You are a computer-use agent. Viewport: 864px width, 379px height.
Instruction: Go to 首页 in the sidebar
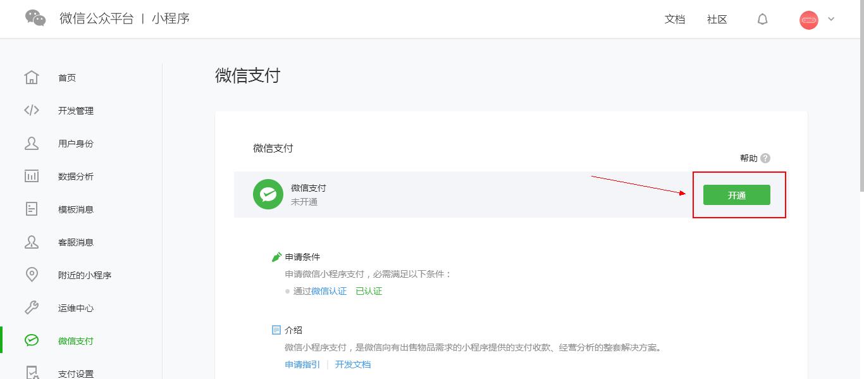[x=67, y=78]
